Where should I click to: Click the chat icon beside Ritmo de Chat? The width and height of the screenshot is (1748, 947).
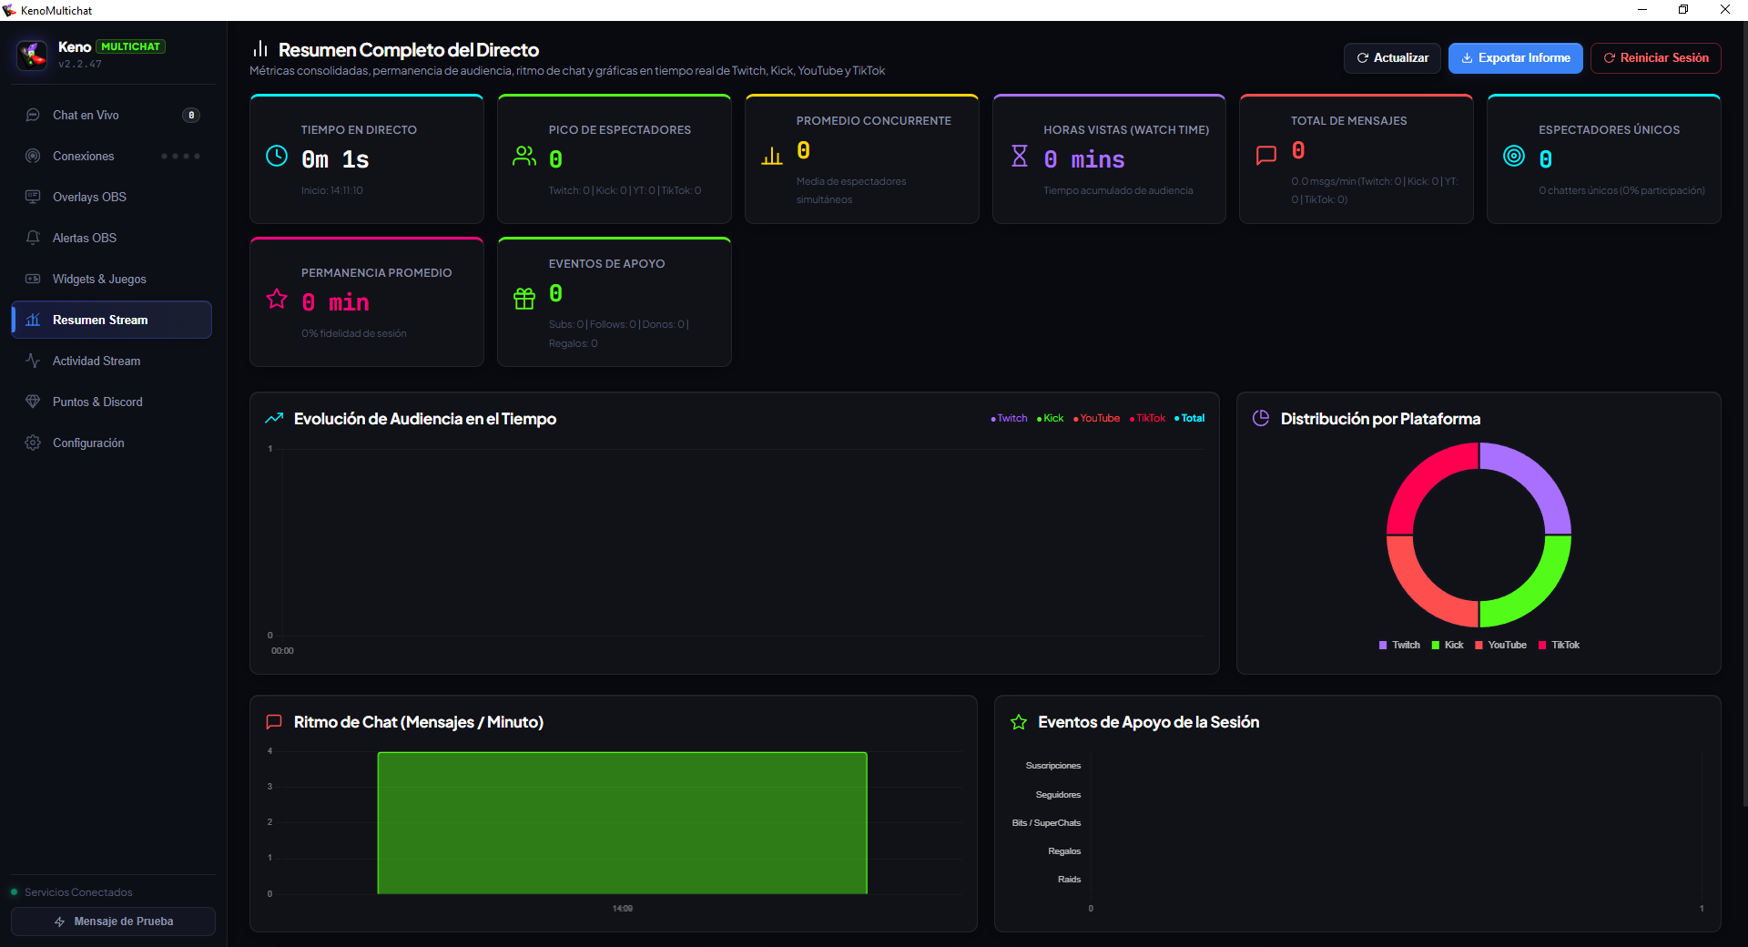click(x=274, y=722)
